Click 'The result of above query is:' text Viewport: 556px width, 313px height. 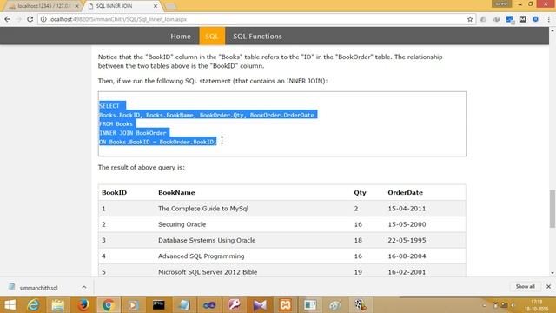[141, 167]
